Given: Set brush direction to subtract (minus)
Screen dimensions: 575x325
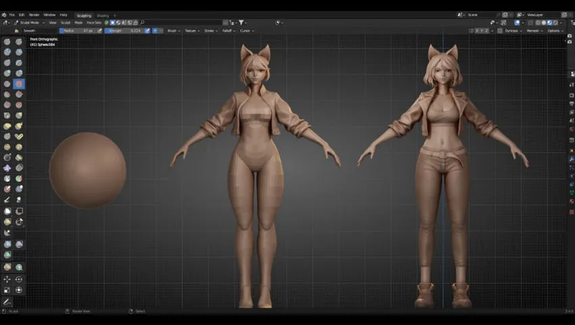Looking at the screenshot, I should [160, 31].
